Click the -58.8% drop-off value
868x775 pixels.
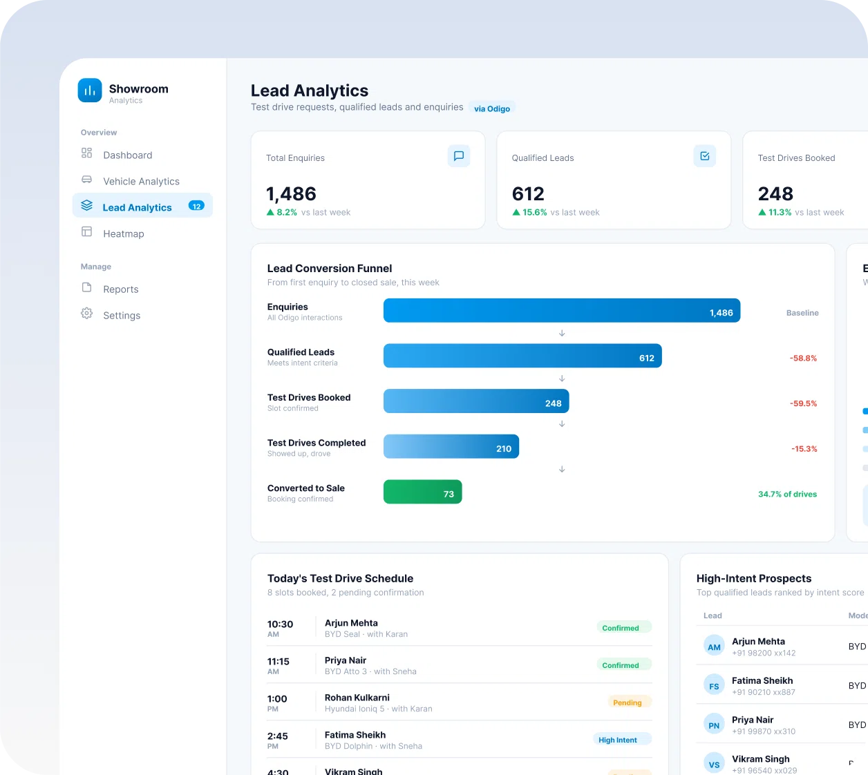803,358
